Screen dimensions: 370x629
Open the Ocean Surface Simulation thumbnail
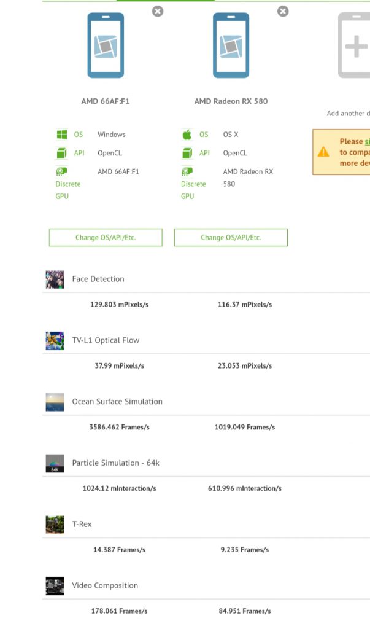[55, 402]
